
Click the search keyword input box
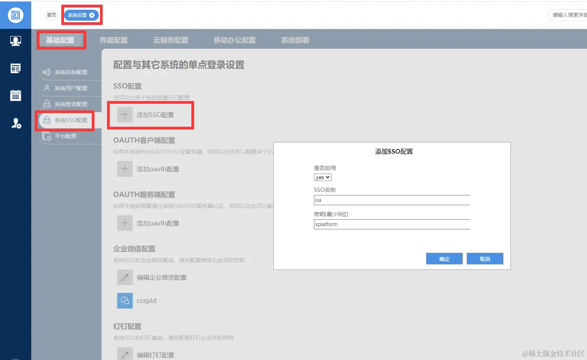(568, 15)
